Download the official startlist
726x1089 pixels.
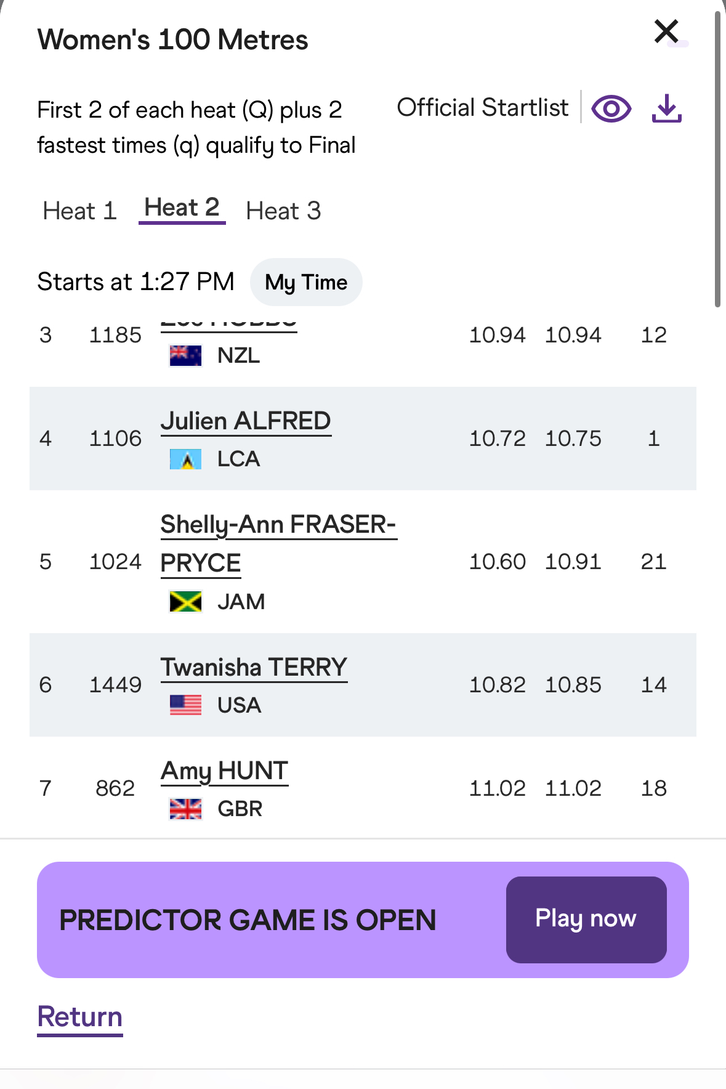[x=666, y=109]
